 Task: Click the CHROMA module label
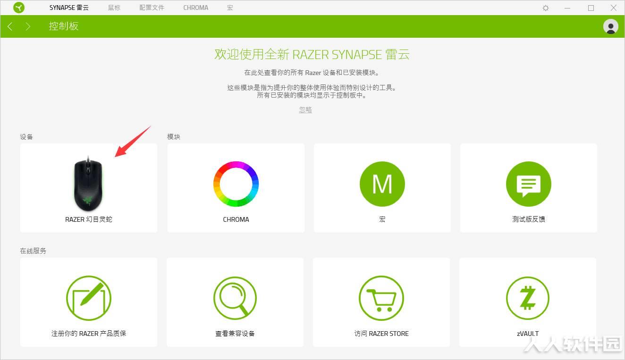[236, 219]
